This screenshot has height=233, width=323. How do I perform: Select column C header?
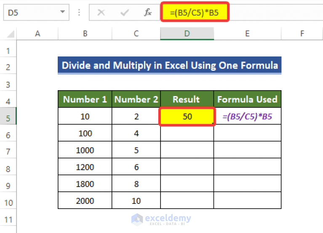[x=136, y=33]
